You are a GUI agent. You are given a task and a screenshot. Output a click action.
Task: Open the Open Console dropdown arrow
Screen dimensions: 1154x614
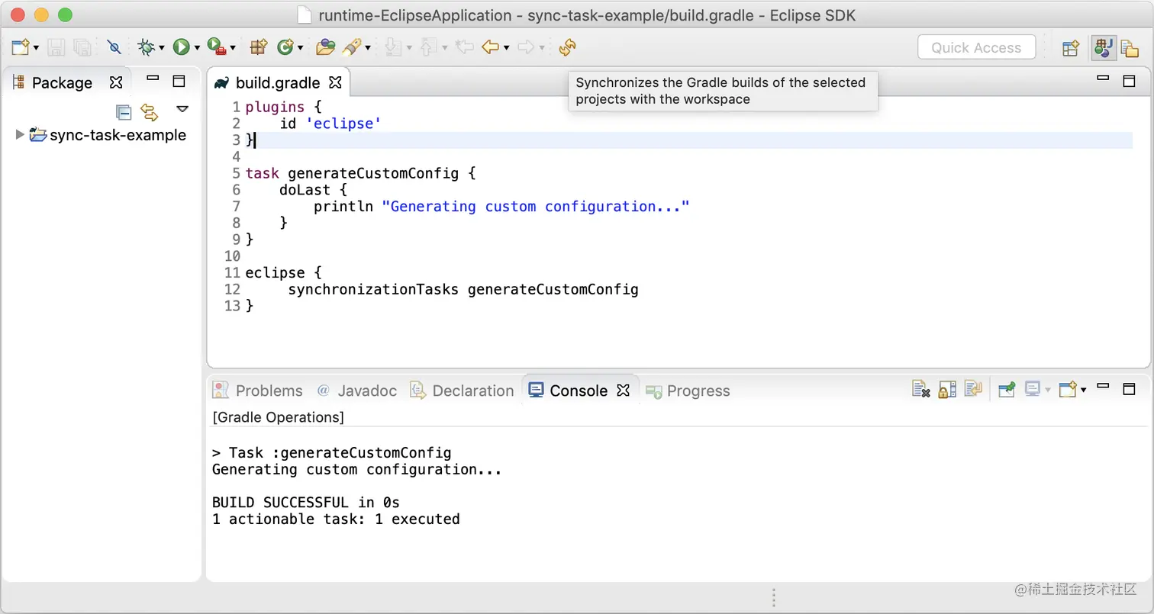tap(1083, 391)
